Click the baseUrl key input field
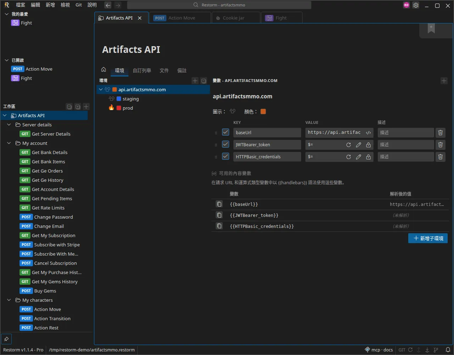 click(x=267, y=133)
